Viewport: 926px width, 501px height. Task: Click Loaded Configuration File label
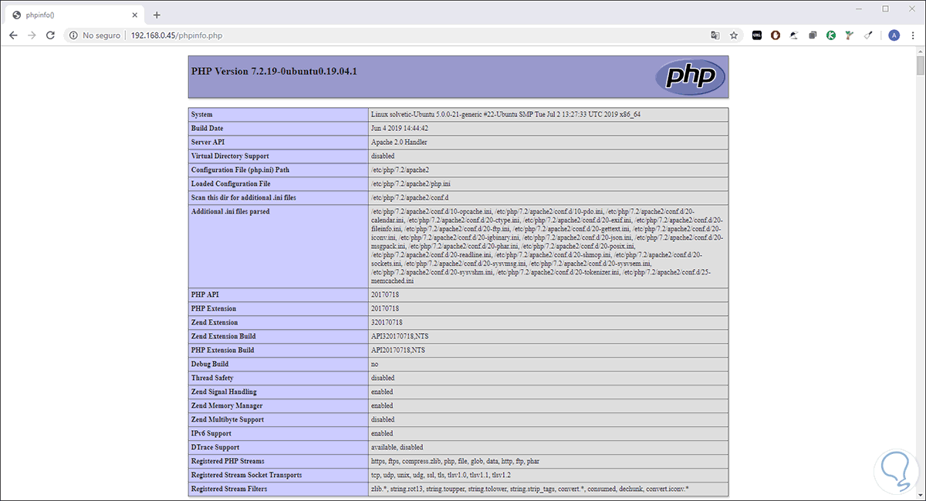tap(231, 183)
